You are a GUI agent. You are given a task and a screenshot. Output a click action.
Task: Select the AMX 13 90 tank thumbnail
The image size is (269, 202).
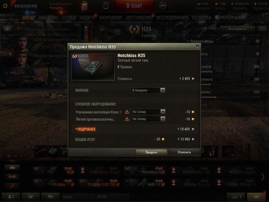click(x=145, y=183)
